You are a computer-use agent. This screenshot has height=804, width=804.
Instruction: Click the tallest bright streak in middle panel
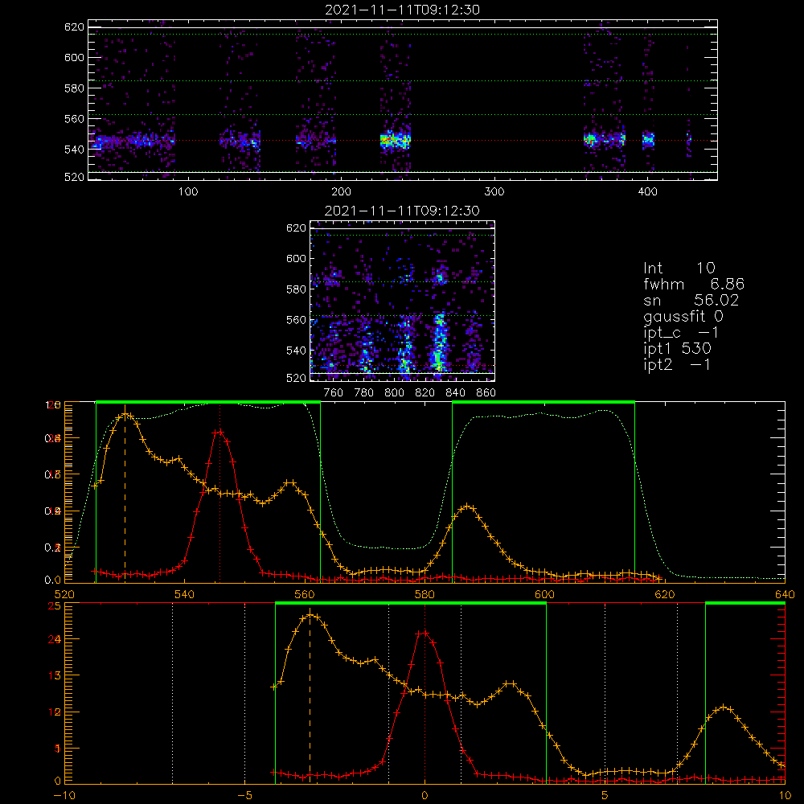click(439, 341)
